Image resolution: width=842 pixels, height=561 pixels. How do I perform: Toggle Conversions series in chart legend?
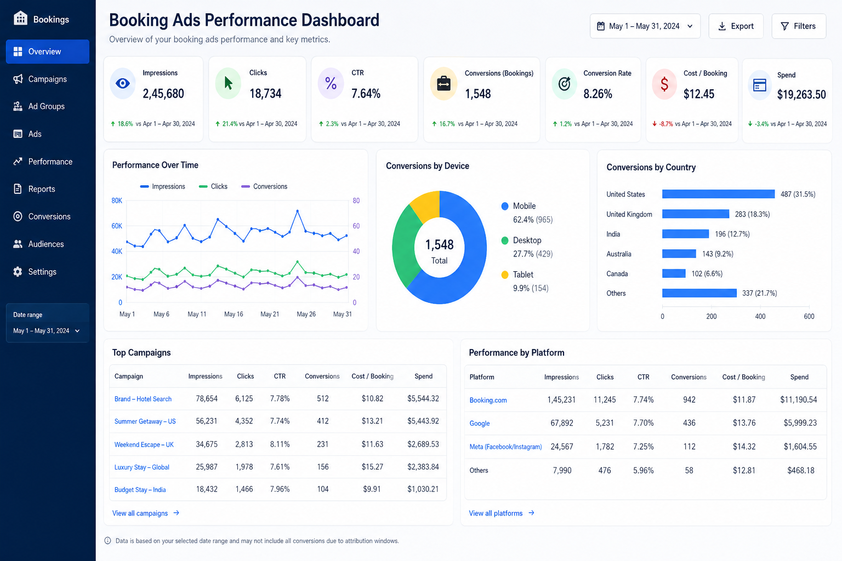coord(264,186)
